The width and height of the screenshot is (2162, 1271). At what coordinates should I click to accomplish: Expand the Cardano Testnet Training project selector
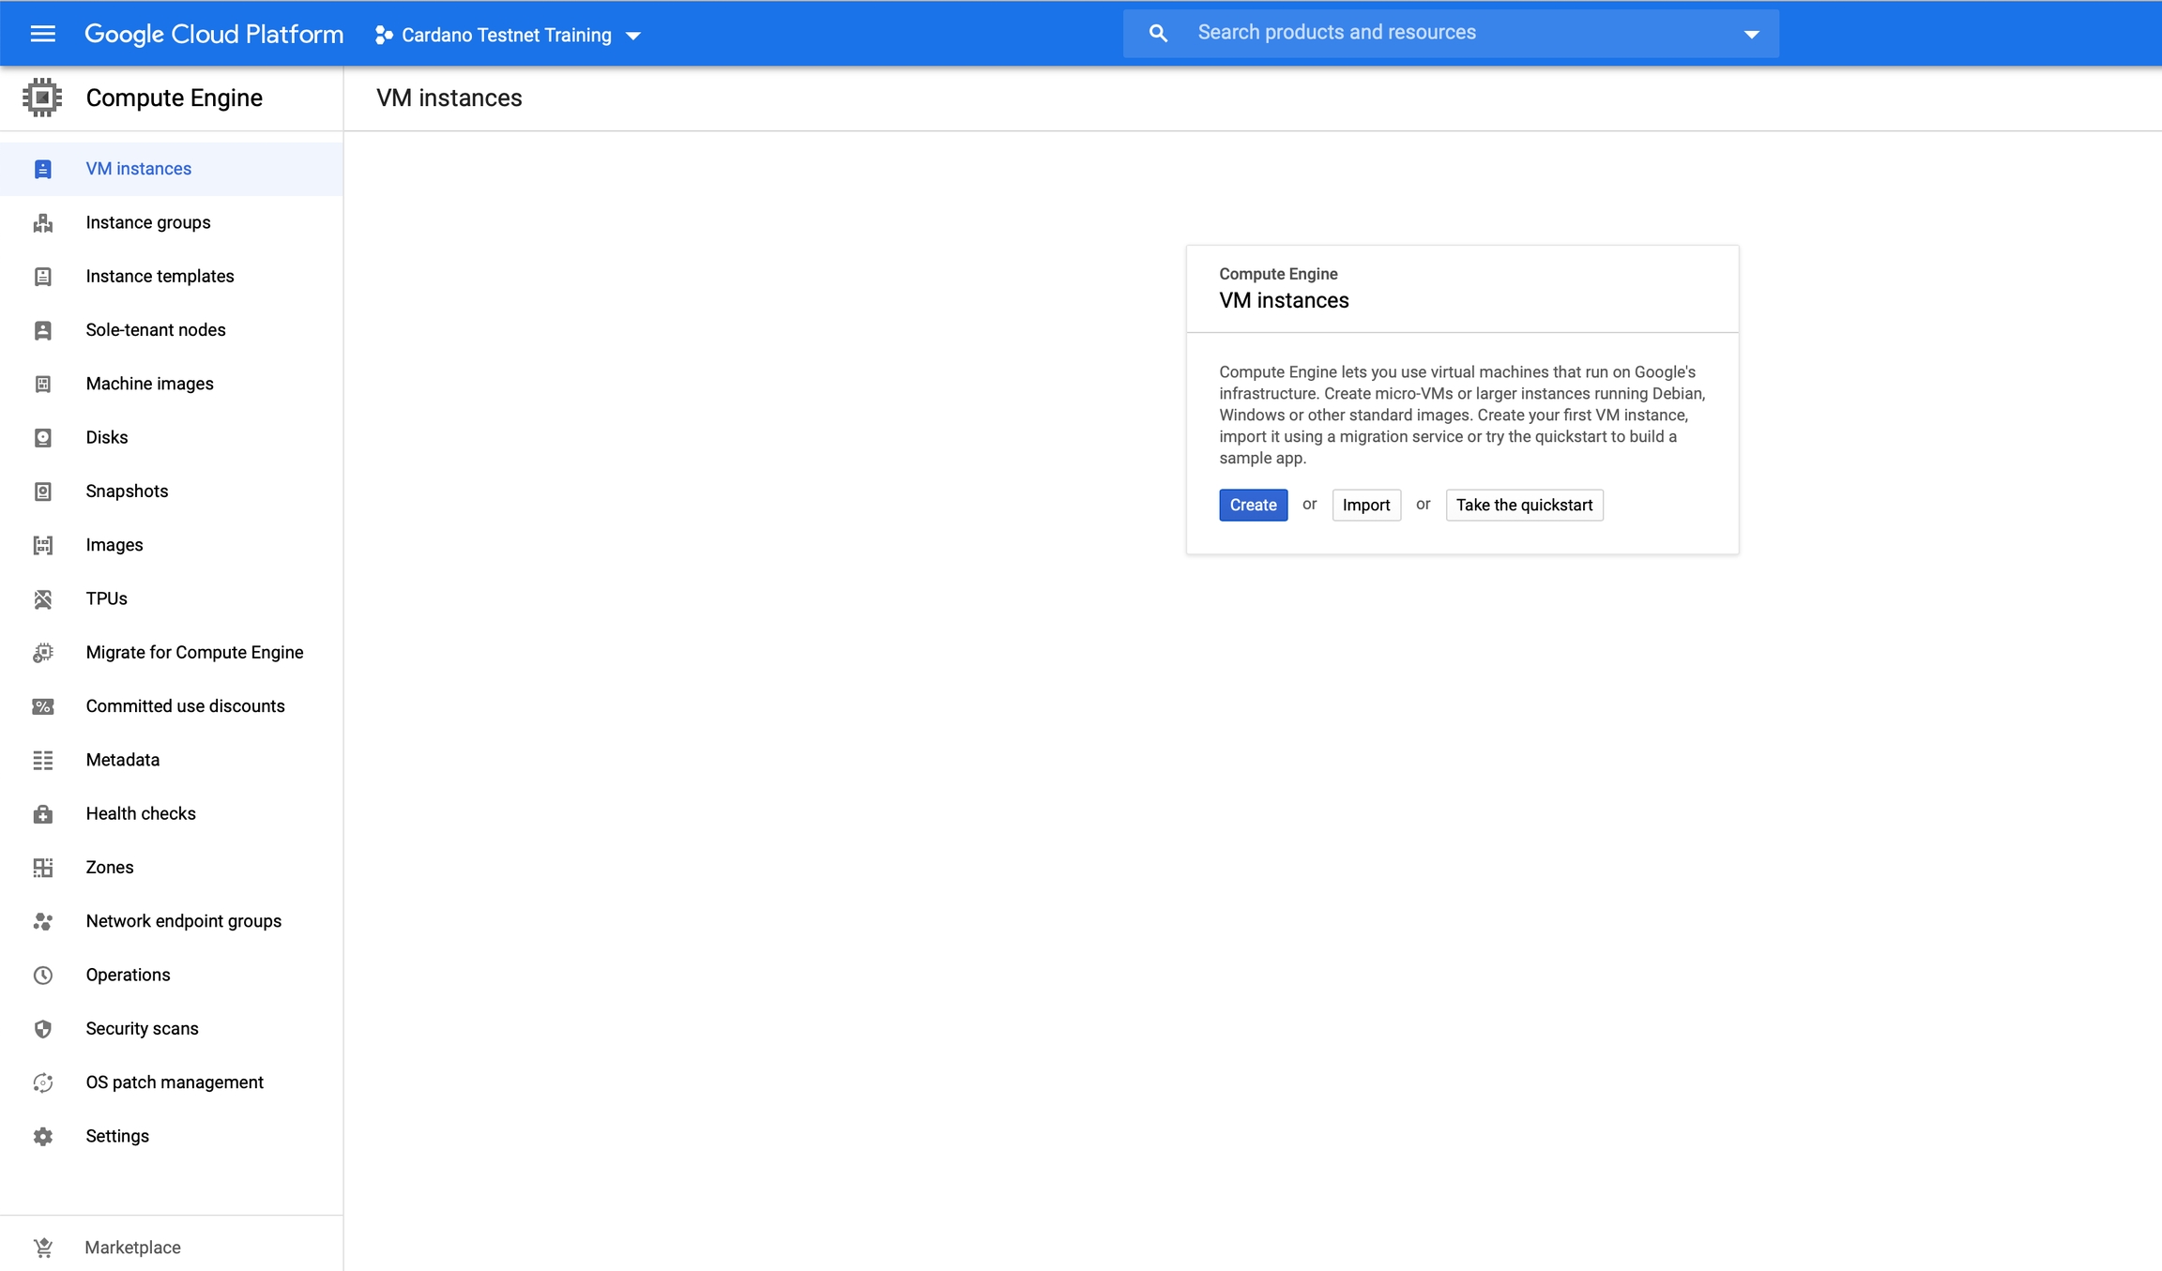508,36
